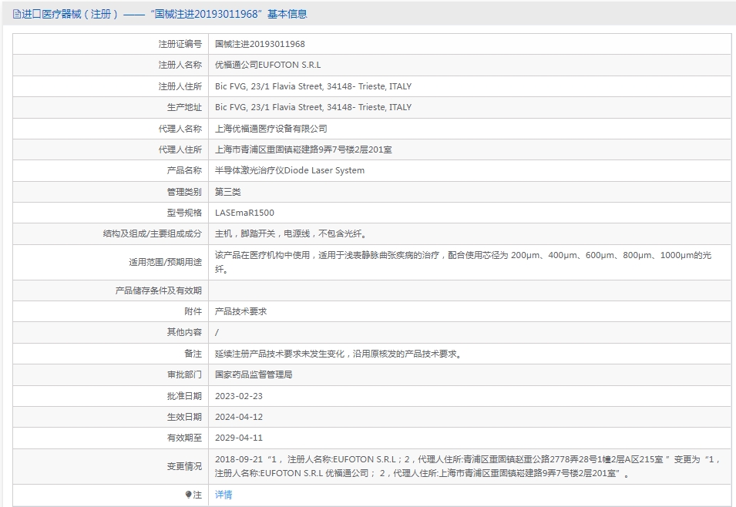Image resolution: width=736 pixels, height=507 pixels.
Task: Select the address value in the 注册人住所 row
Action: pos(313,86)
